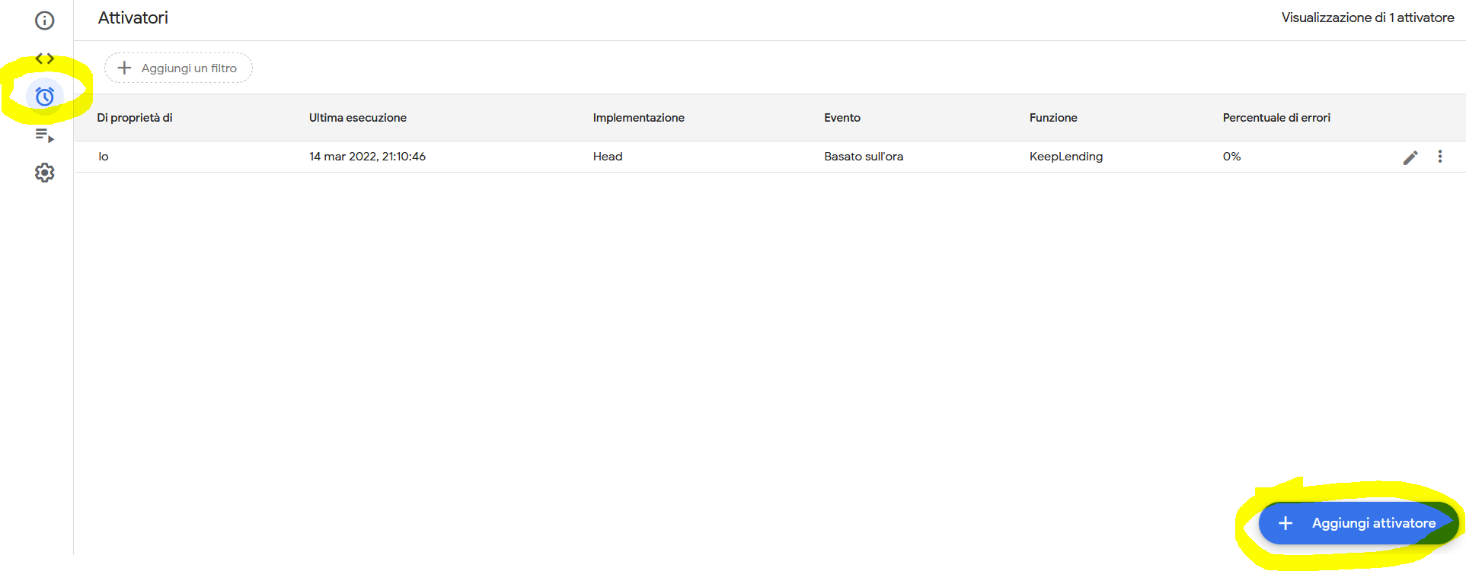Viewport: 1466px width, 571px height.
Task: Click the 0% error rate cell
Action: tap(1231, 157)
